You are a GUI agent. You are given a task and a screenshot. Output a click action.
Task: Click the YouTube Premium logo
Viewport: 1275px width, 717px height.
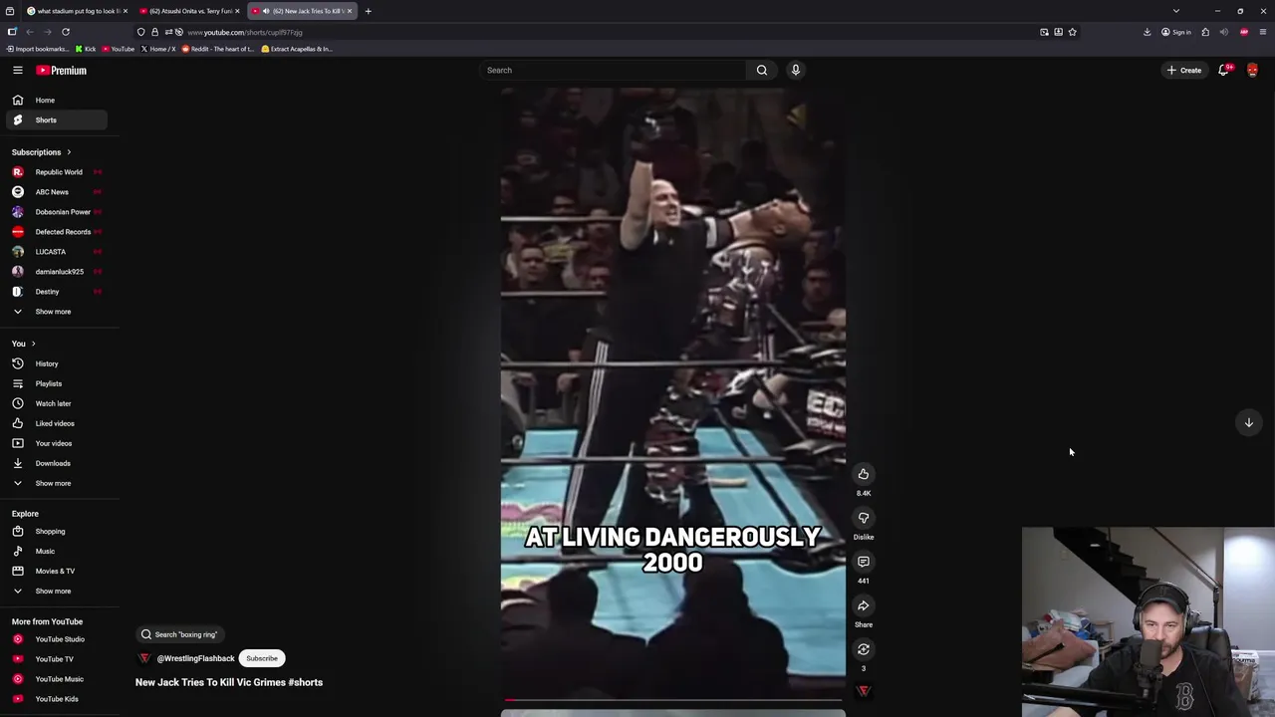pos(61,70)
